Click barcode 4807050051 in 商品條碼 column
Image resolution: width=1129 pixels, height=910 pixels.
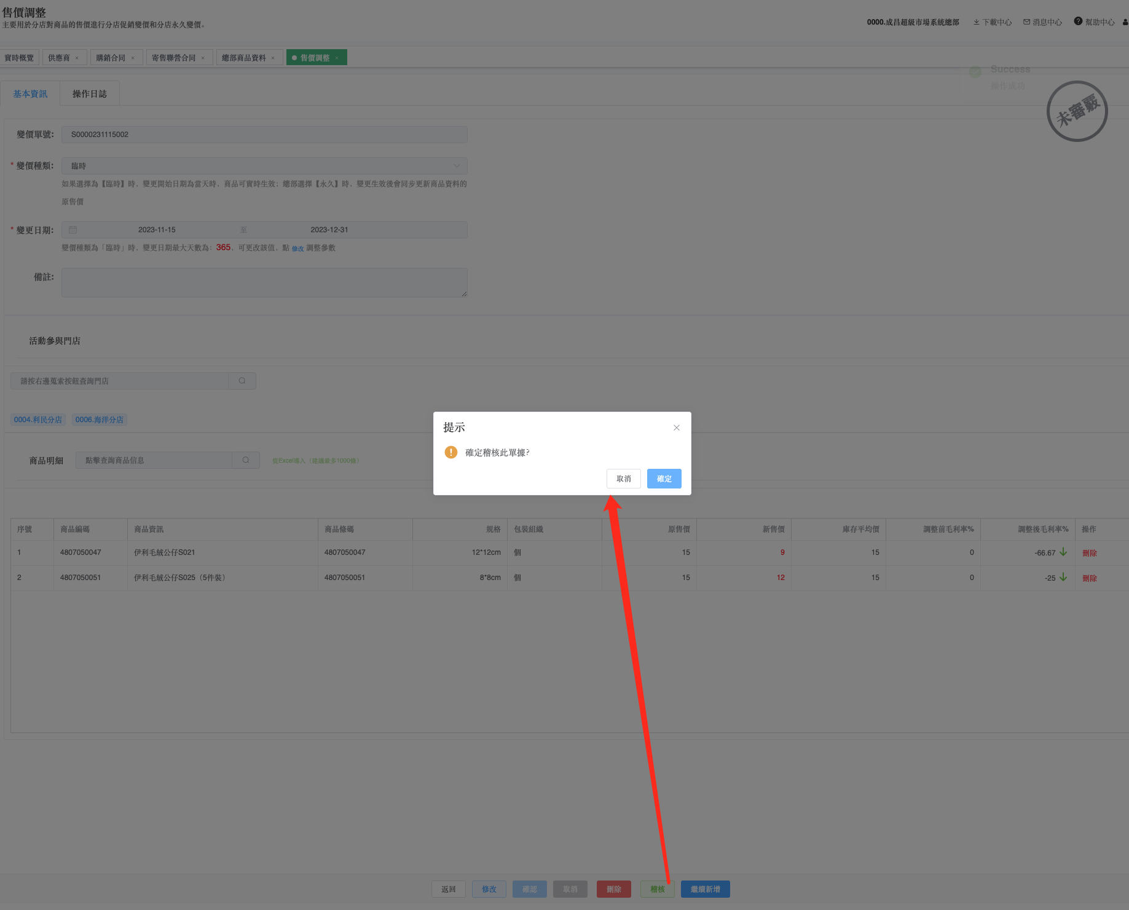[345, 578]
